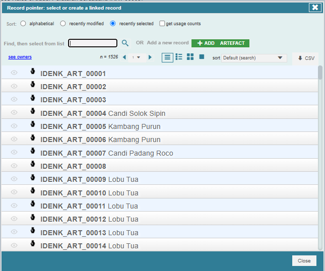Focus the find record search field
The image size is (325, 271).
93,43
